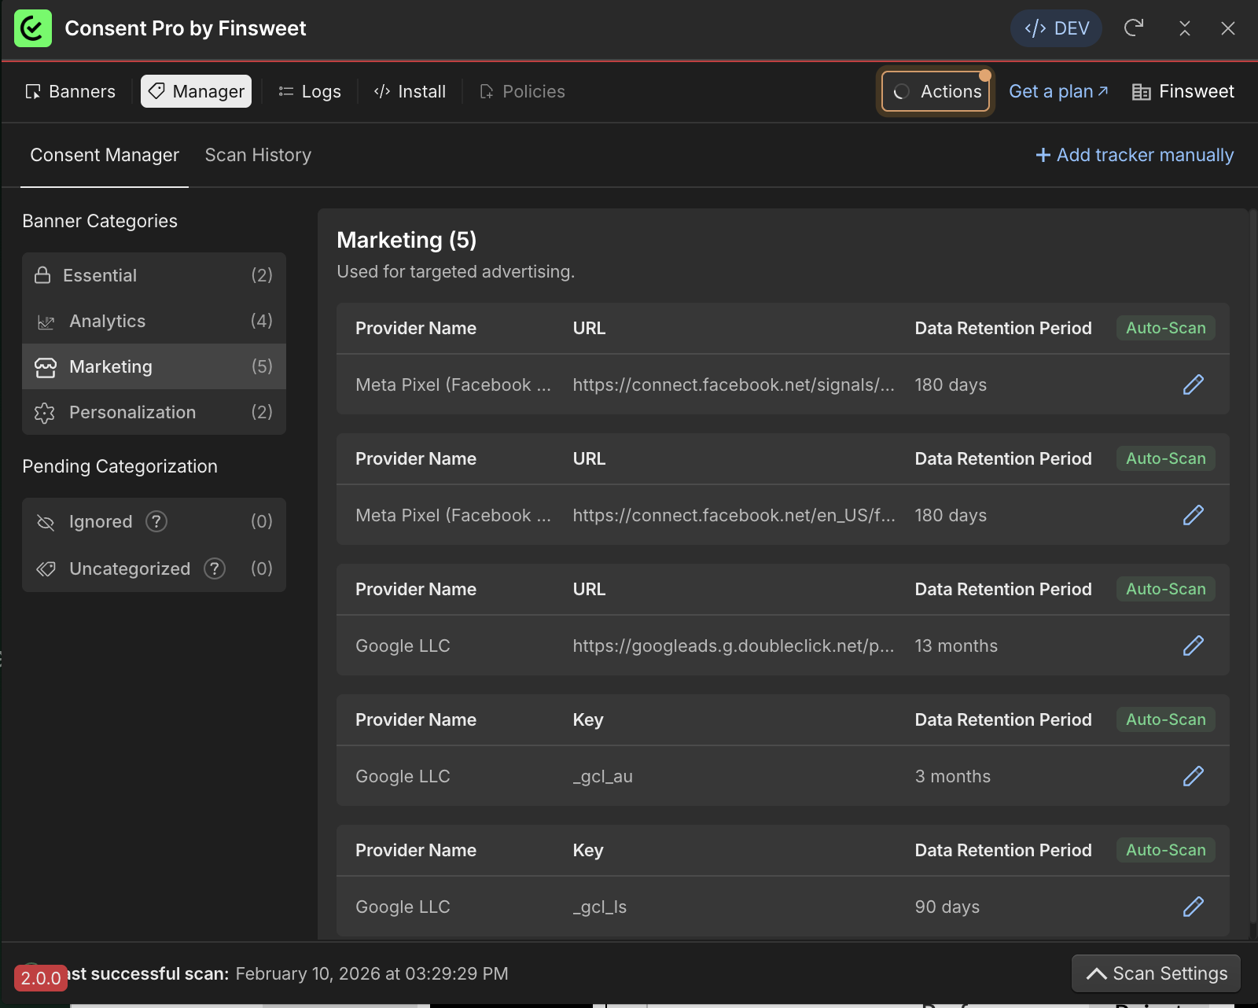Viewport: 1258px width, 1008px height.
Task: Open the Finsweet workspace menu
Action: [x=1183, y=92]
